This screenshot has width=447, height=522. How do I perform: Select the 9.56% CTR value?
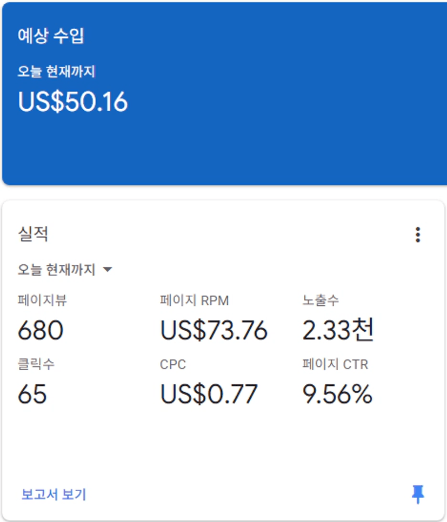coord(337,394)
